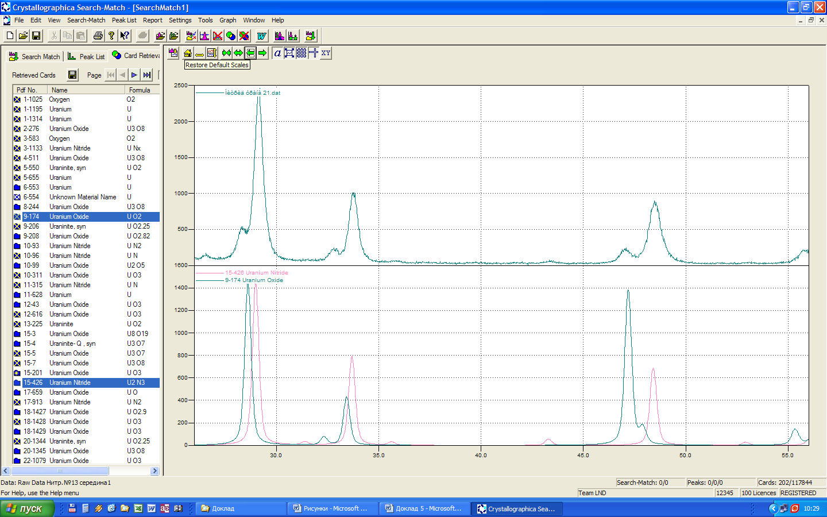
Task: Click the Save icon in the main toolbar
Action: [x=36, y=36]
